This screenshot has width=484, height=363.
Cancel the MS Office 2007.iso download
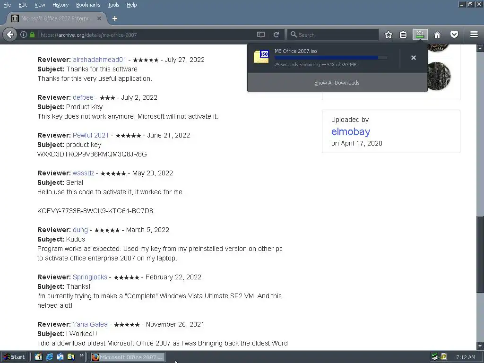tap(414, 58)
